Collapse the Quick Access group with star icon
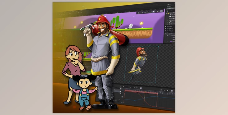 click(x=166, y=13)
